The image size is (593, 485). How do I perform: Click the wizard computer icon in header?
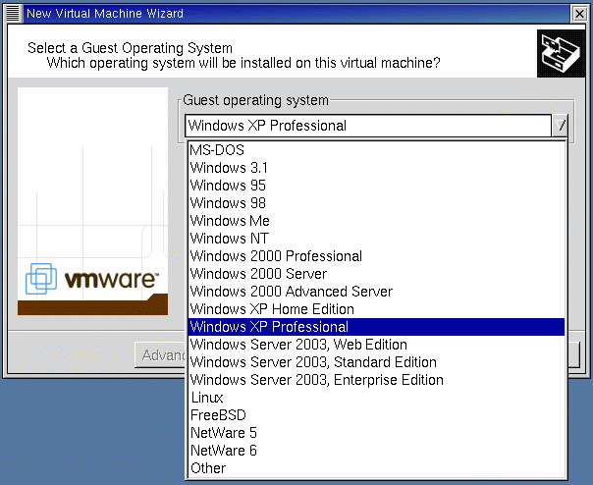[561, 53]
